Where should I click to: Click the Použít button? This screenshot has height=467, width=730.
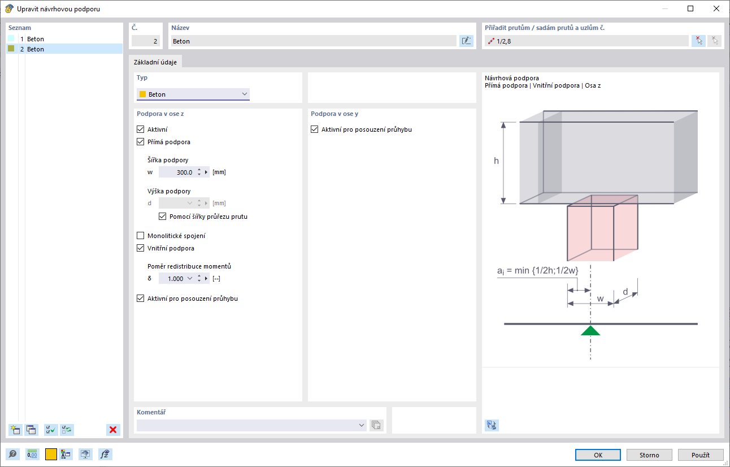(x=701, y=455)
